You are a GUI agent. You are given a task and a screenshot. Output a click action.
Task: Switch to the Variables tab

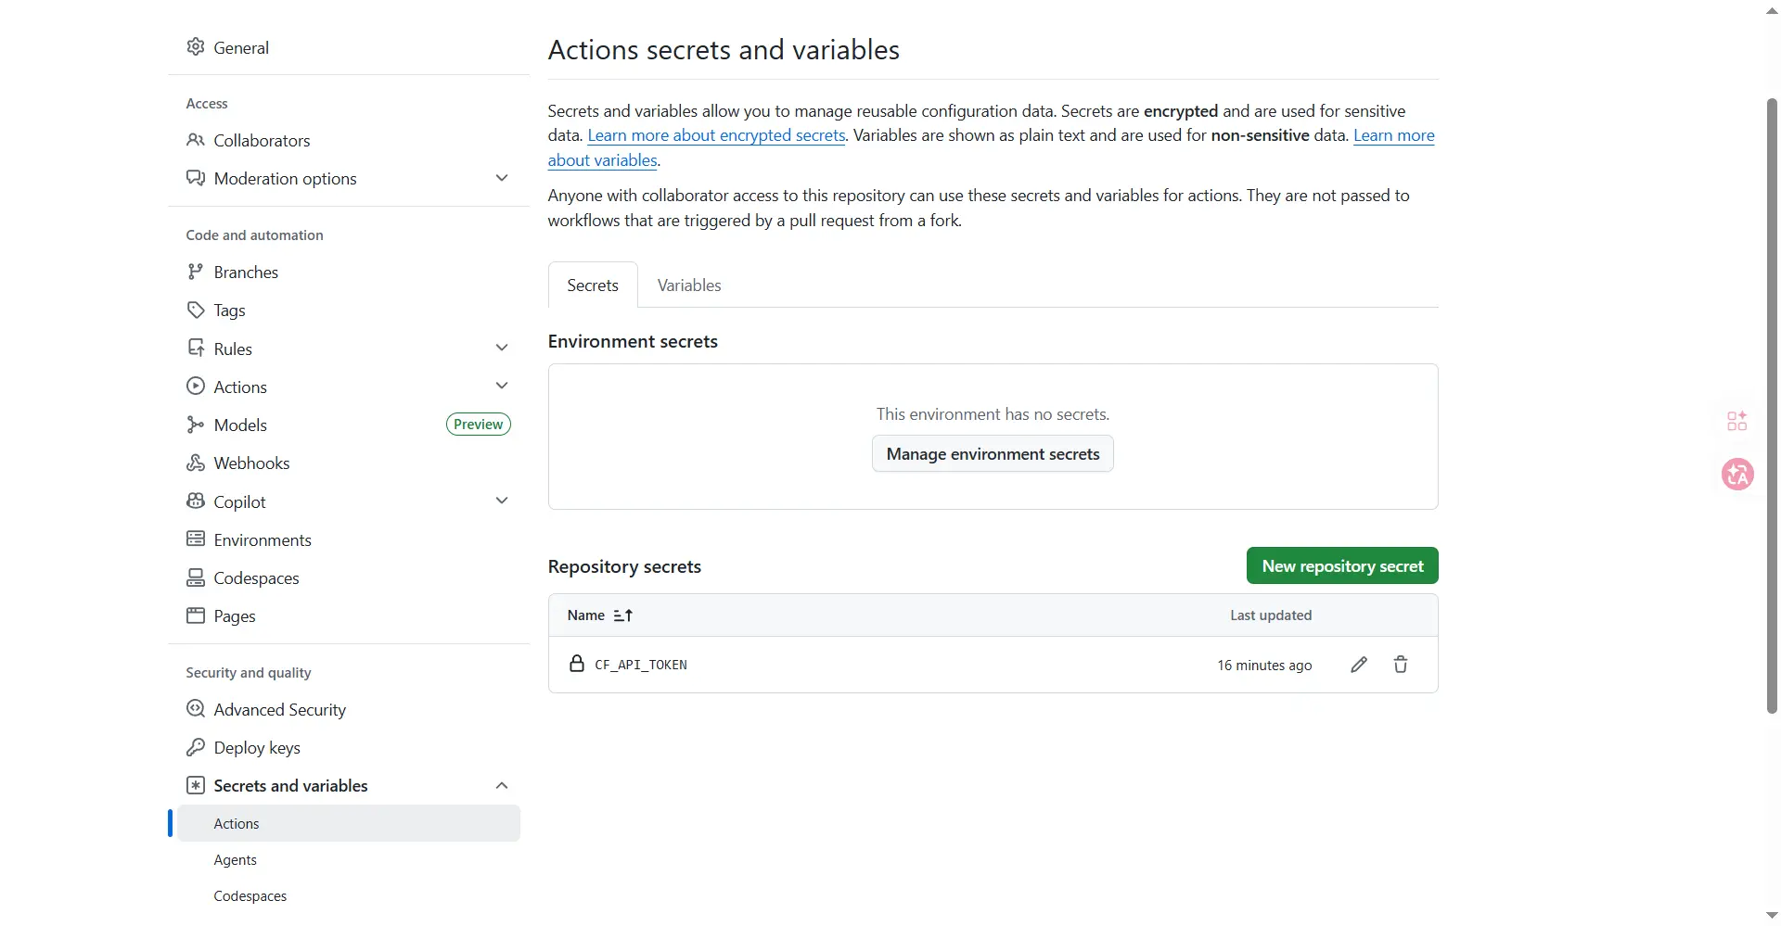coord(689,285)
